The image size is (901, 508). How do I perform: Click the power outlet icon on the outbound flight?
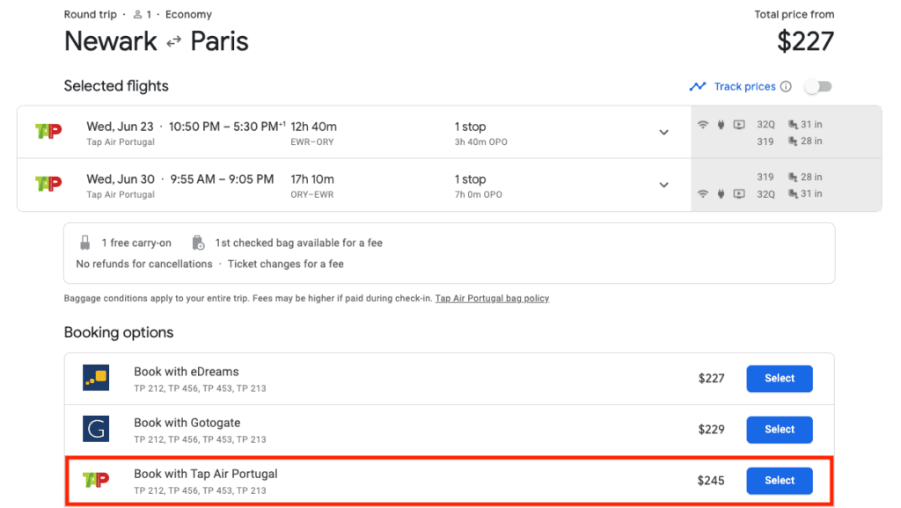point(721,124)
